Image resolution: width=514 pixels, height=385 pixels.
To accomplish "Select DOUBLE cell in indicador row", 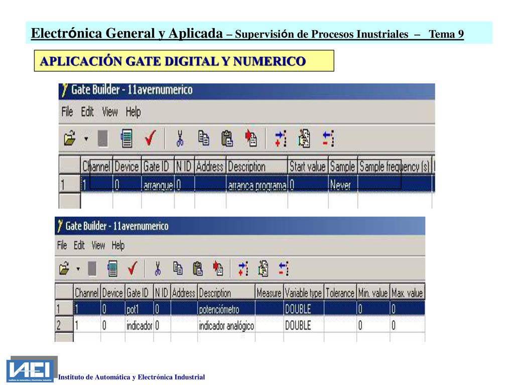I will tap(303, 325).
